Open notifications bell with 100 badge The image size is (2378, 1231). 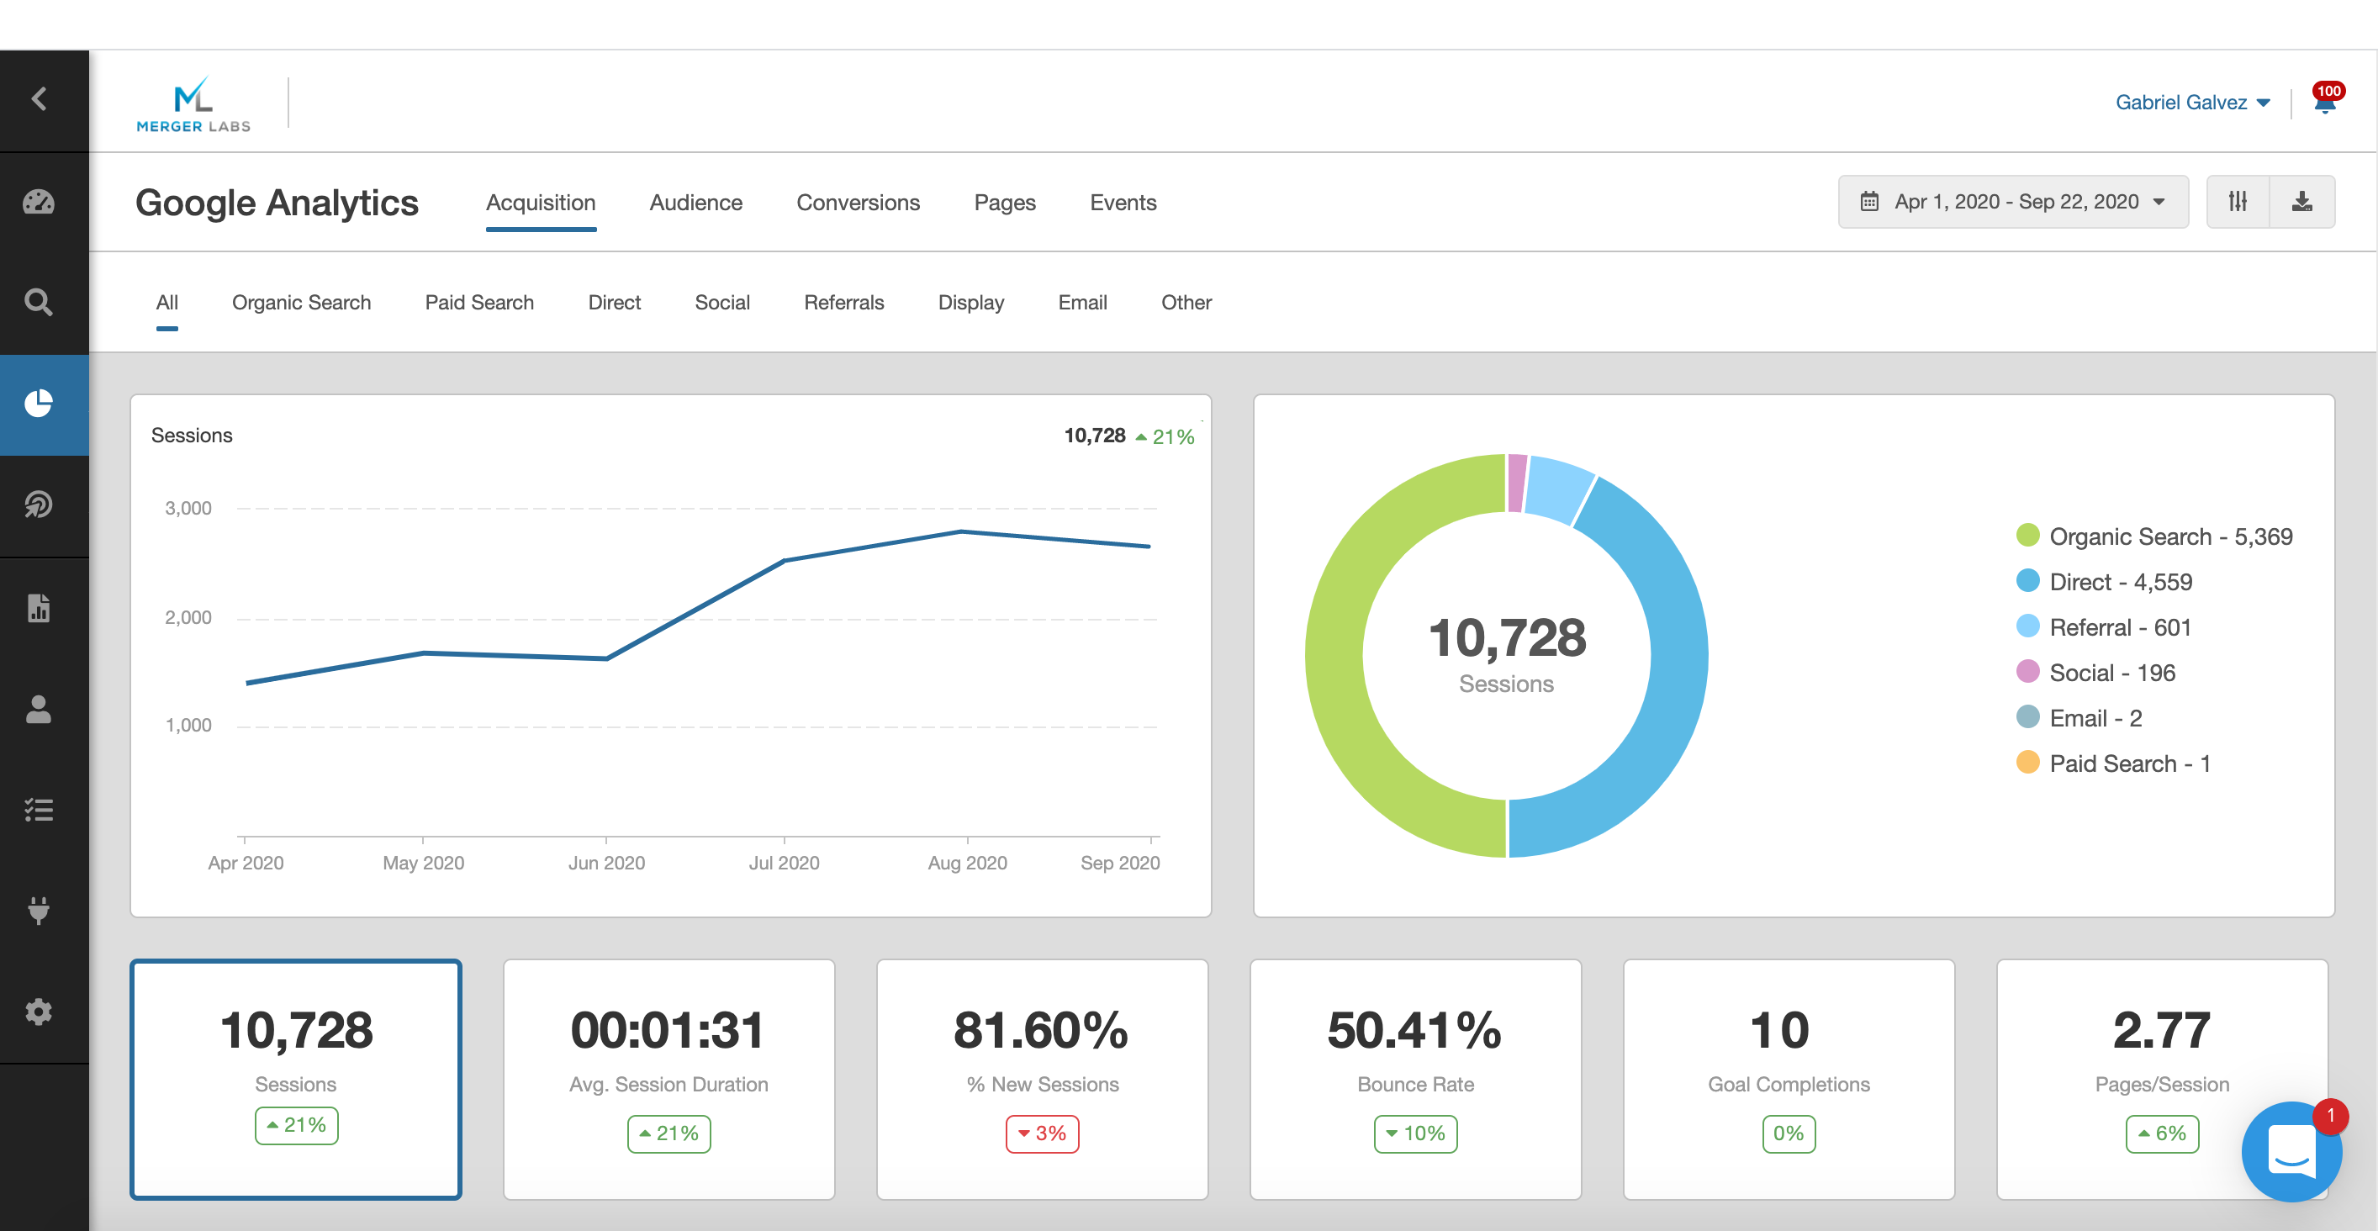pyautogui.click(x=2325, y=100)
